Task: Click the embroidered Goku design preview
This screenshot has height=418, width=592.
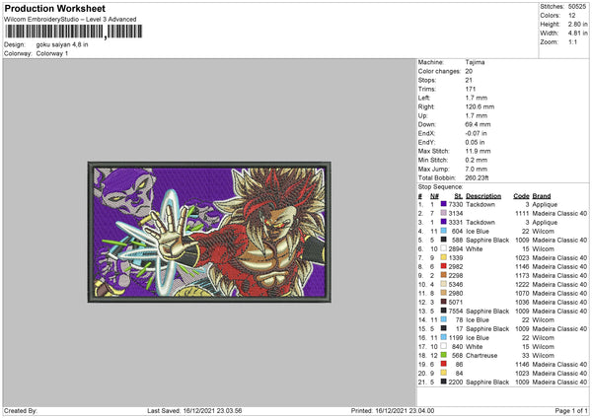Action: pos(209,232)
